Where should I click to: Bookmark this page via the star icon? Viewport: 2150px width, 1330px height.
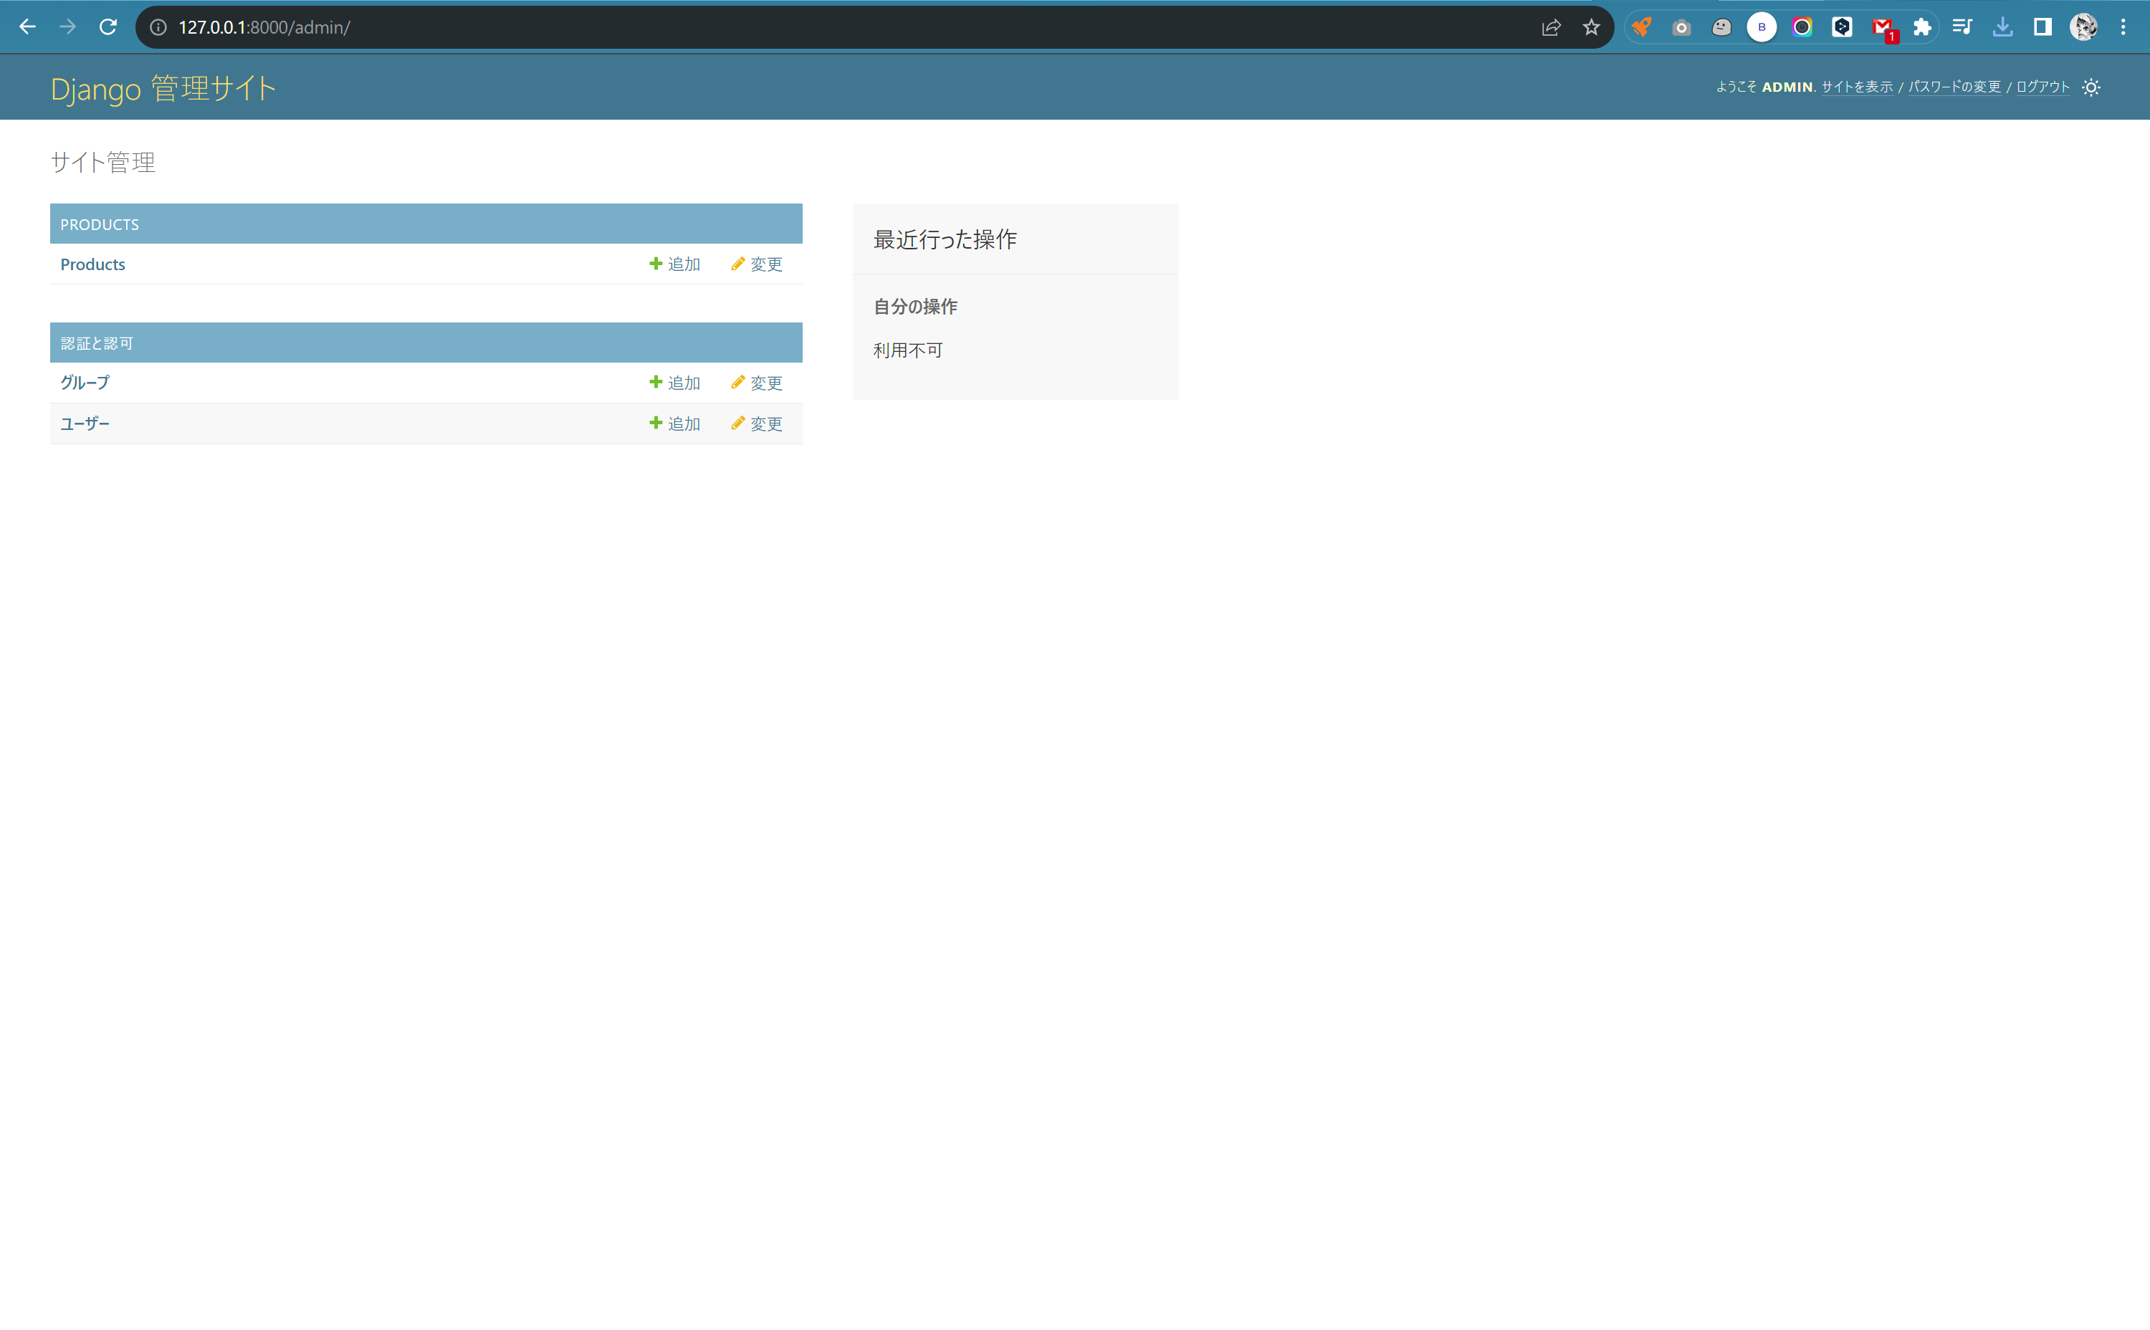point(1592,27)
